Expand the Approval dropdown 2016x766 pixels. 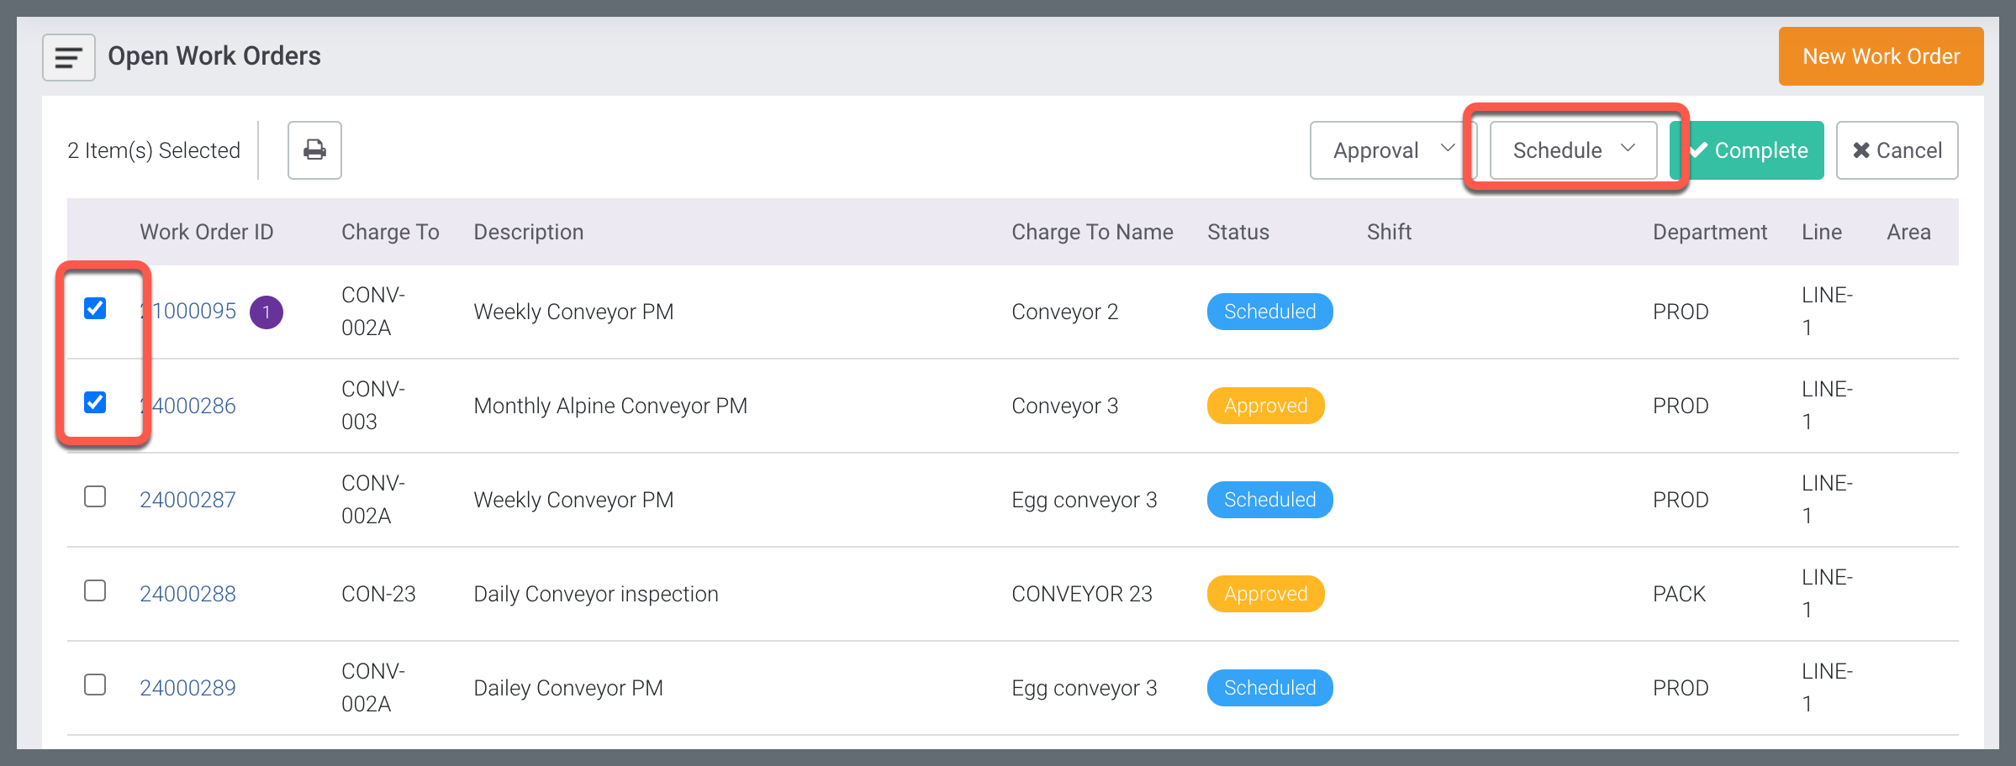1393,150
